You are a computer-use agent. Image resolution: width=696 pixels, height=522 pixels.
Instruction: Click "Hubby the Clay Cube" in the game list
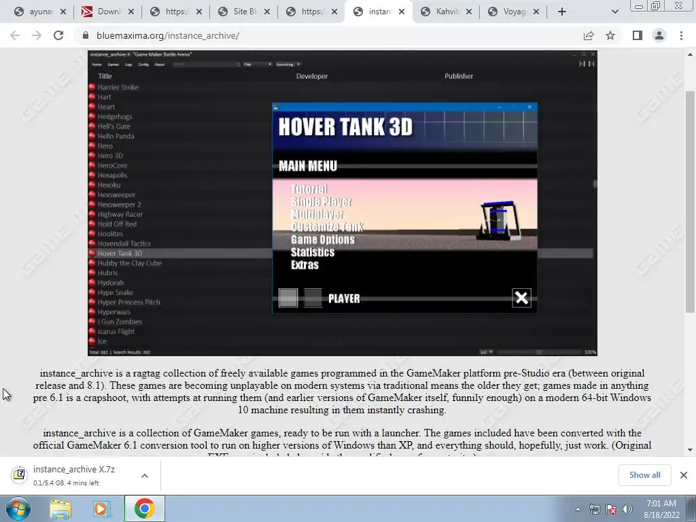click(130, 263)
